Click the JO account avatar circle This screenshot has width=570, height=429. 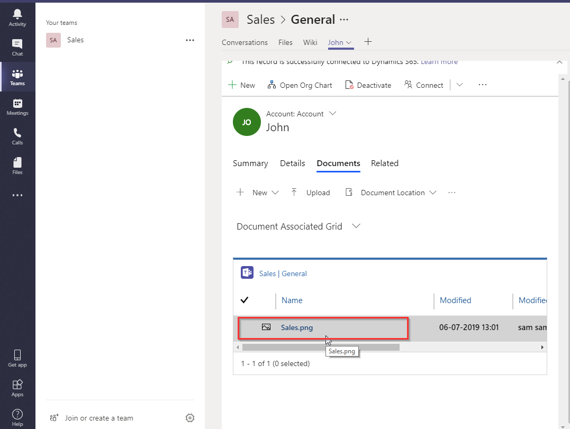(247, 122)
